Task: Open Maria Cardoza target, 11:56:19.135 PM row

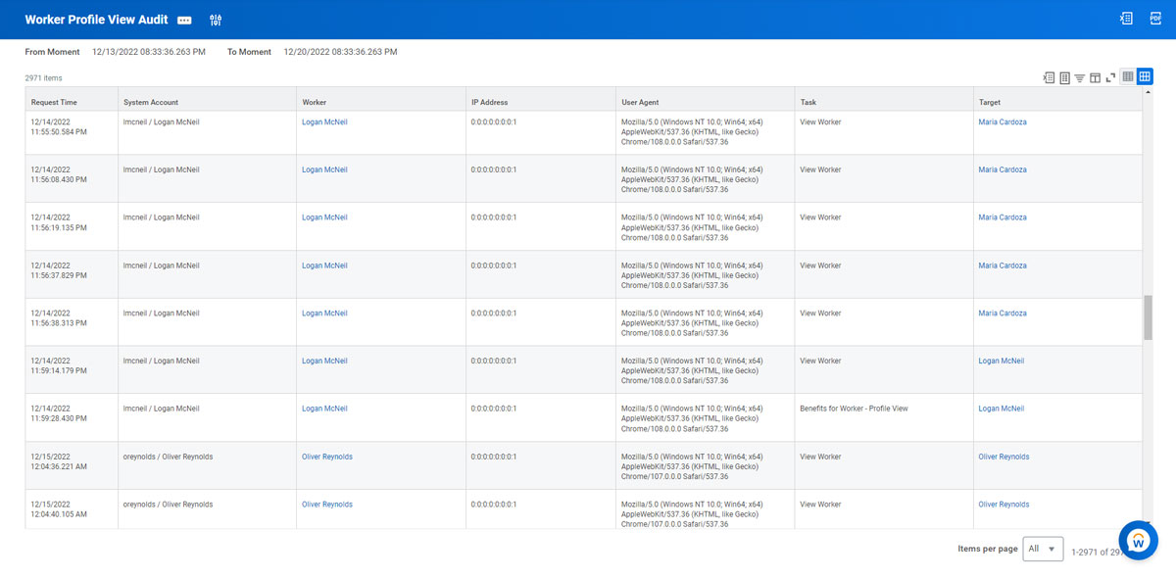Action: (1003, 217)
